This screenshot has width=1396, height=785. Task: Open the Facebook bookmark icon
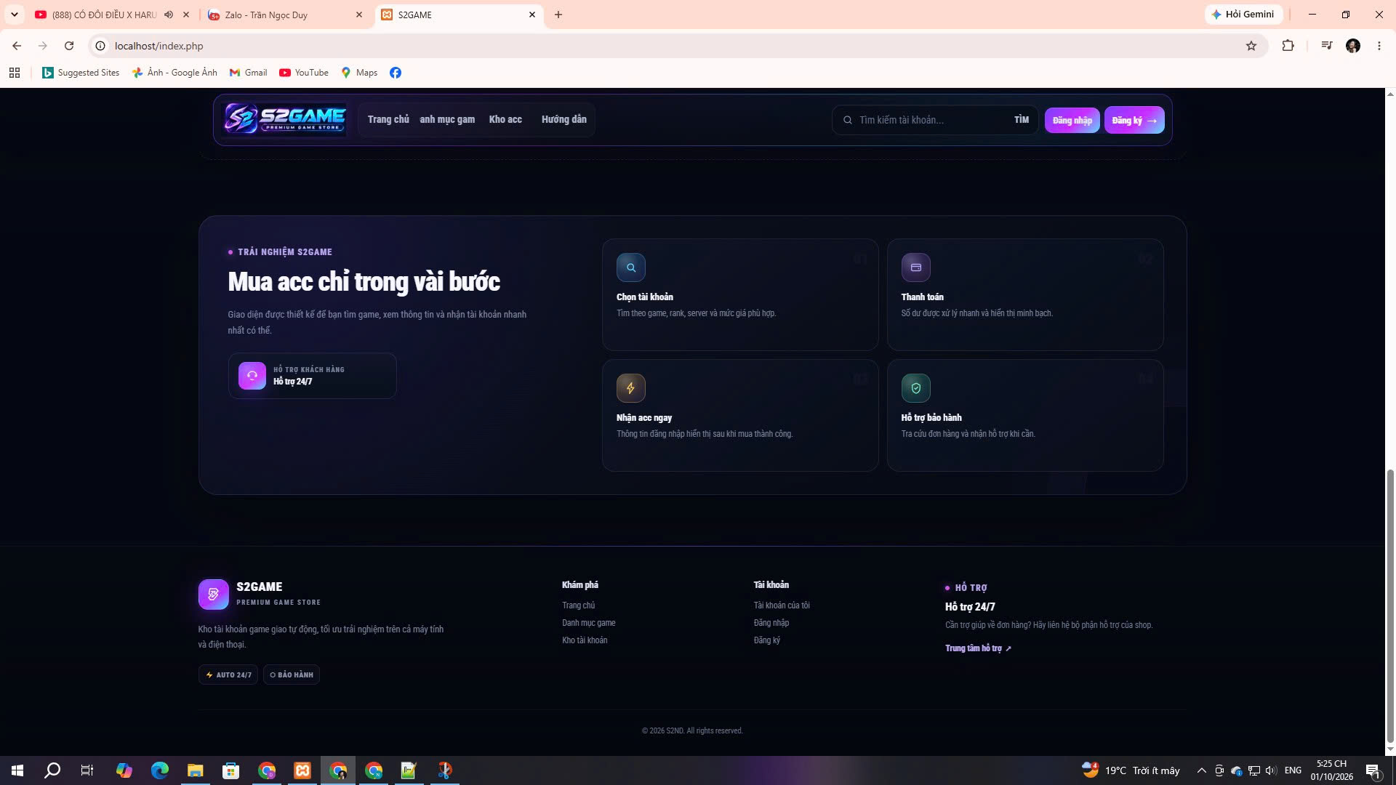pos(396,73)
